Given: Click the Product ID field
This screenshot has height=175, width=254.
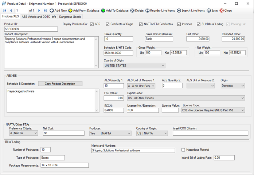Looking at the screenshot, I should point(31,29).
